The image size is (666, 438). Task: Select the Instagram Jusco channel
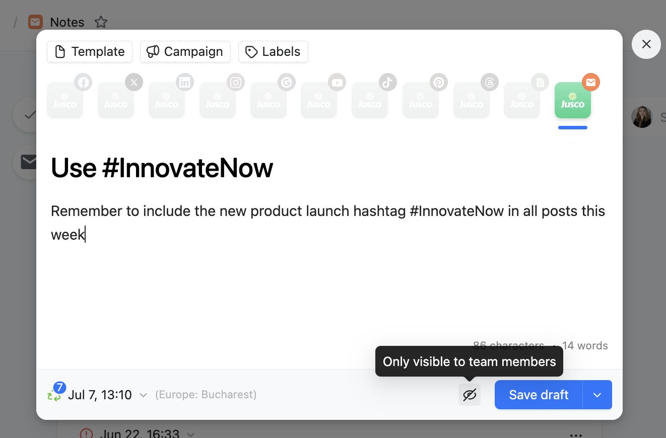[218, 101]
